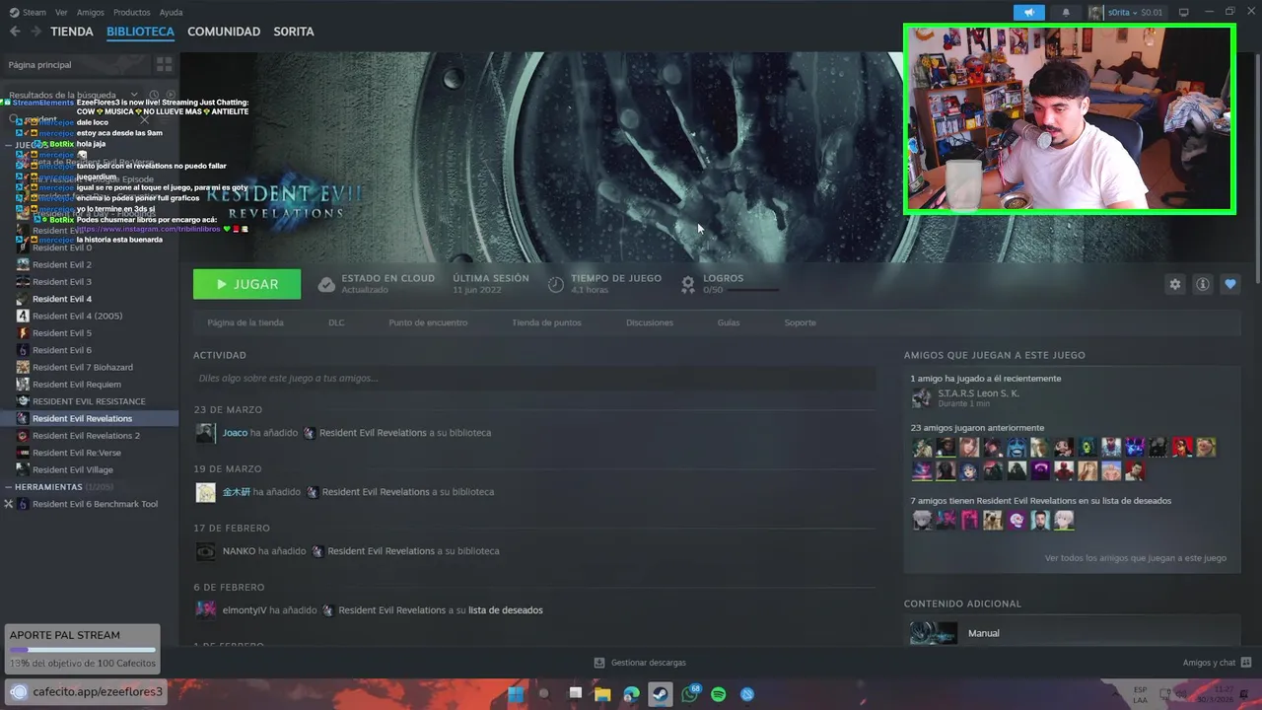Open the Ayuda menu
This screenshot has height=710, width=1262.
[171, 12]
